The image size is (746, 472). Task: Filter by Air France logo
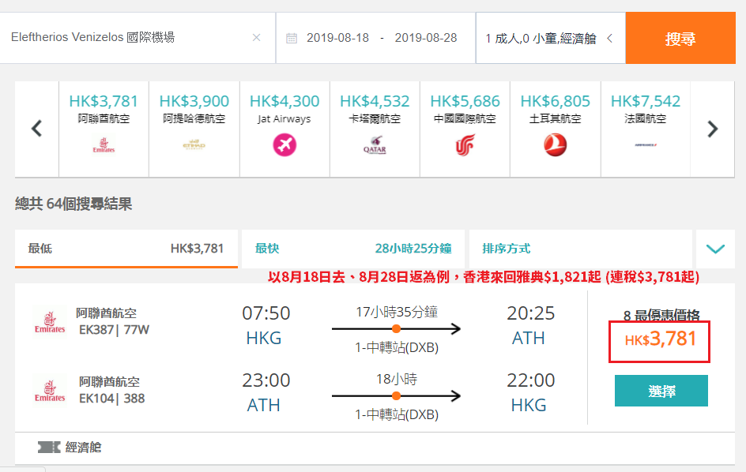[x=646, y=145]
